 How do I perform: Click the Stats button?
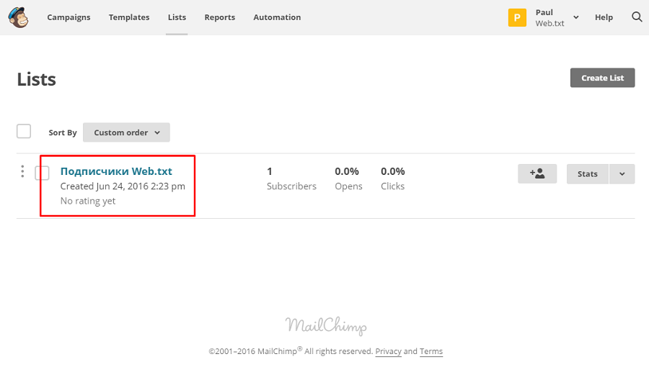587,174
